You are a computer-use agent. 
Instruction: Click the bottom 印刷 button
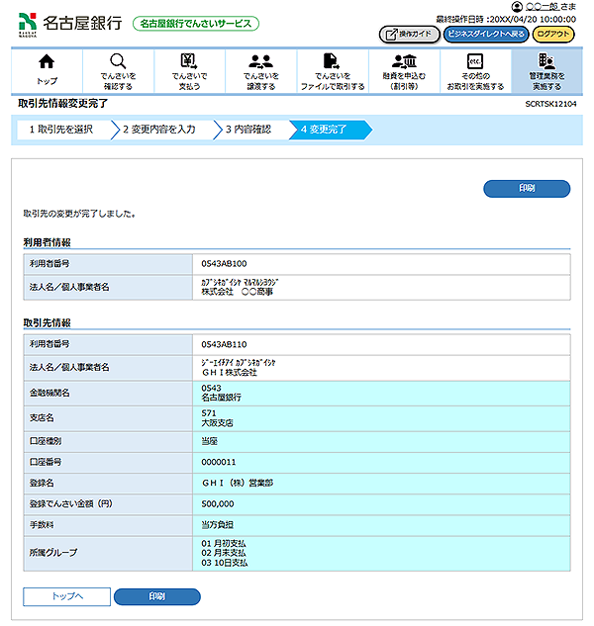click(156, 596)
